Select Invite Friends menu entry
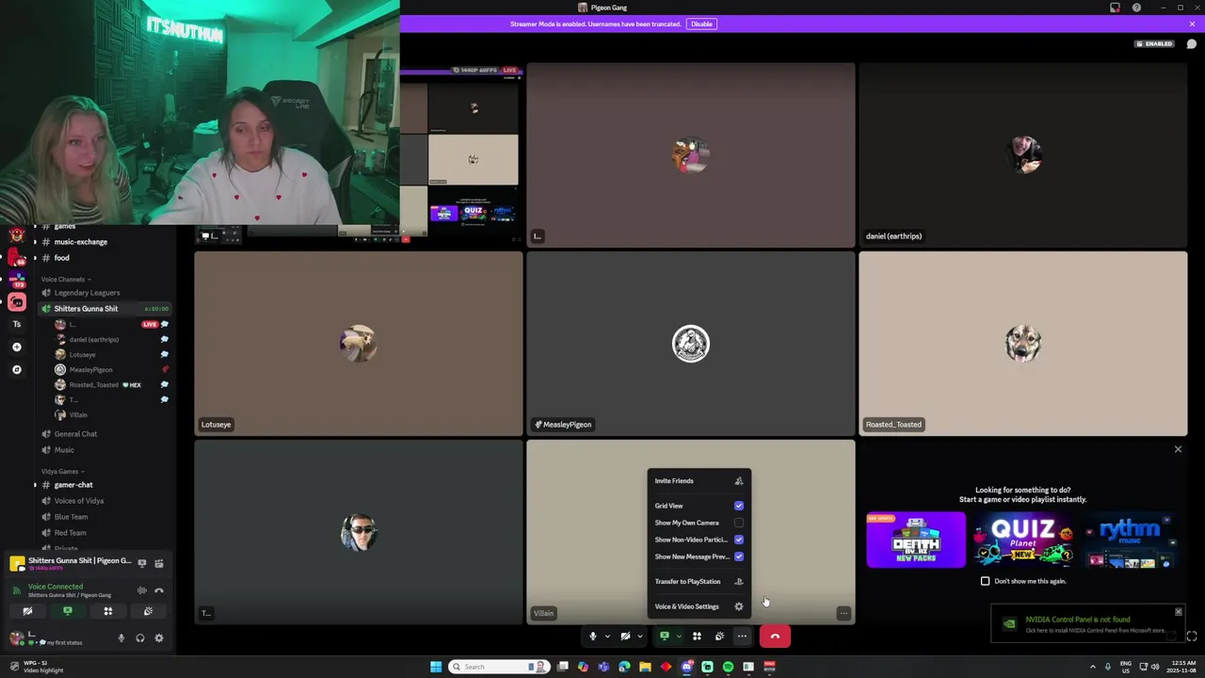This screenshot has width=1205, height=678. pos(699,481)
